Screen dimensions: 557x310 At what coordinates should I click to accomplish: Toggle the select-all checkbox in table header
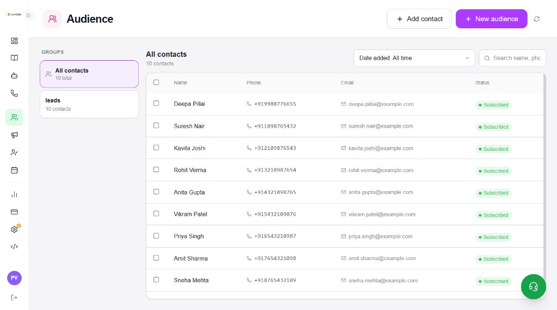156,83
